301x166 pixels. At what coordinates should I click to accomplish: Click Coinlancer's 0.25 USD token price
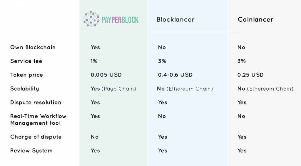250,75
